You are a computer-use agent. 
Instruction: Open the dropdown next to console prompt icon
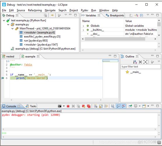coord(64,106)
